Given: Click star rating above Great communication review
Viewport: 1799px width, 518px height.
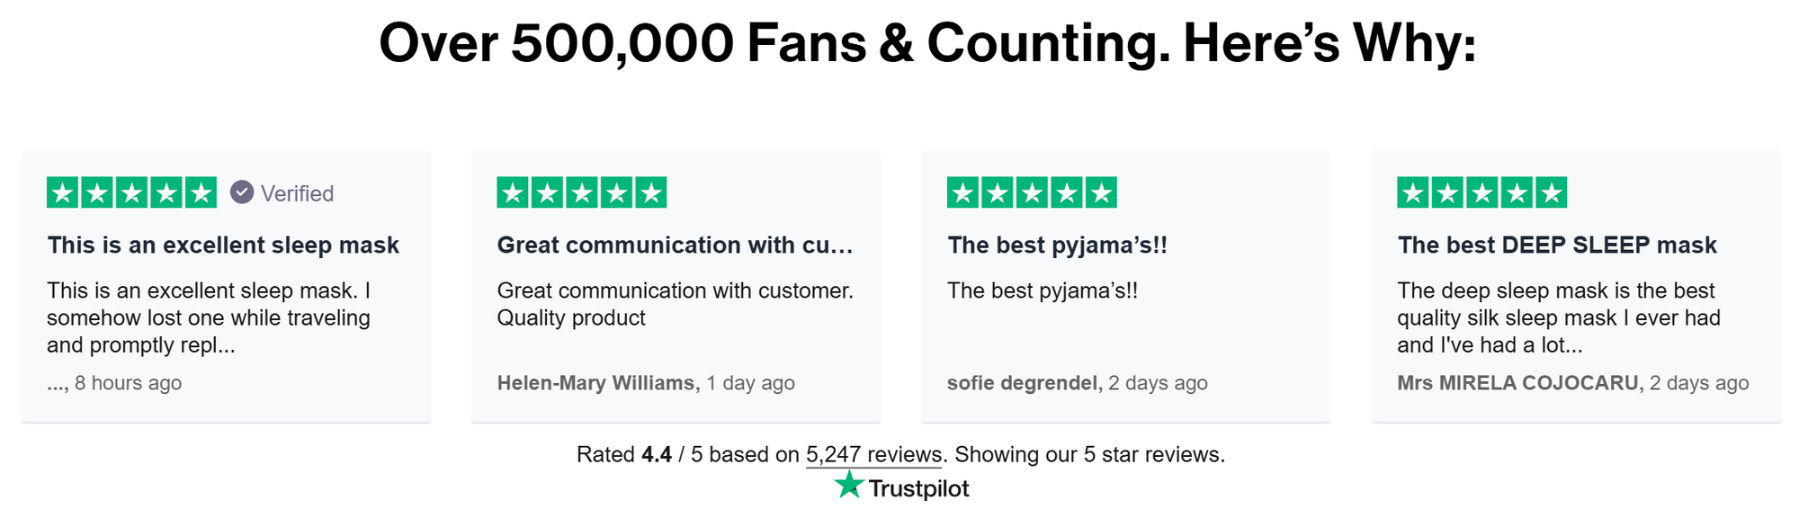Looking at the screenshot, I should click(x=581, y=192).
